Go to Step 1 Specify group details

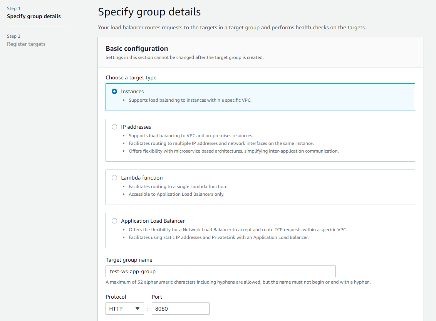[x=34, y=16]
